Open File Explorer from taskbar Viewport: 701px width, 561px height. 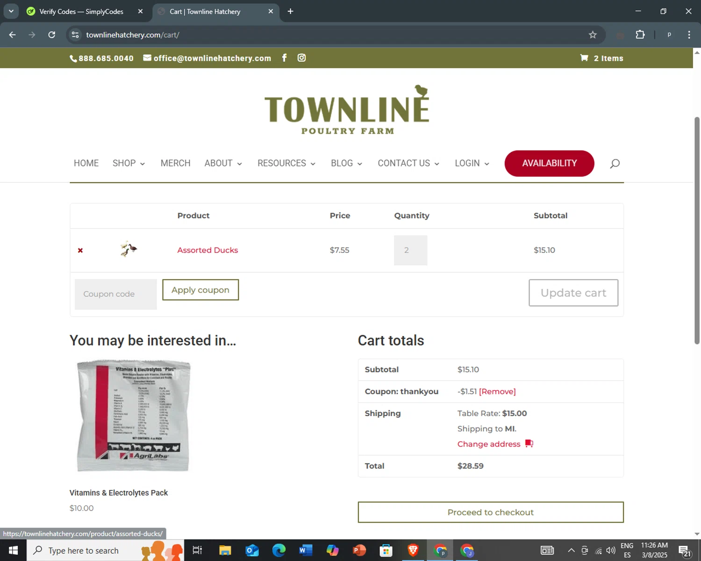coord(225,550)
